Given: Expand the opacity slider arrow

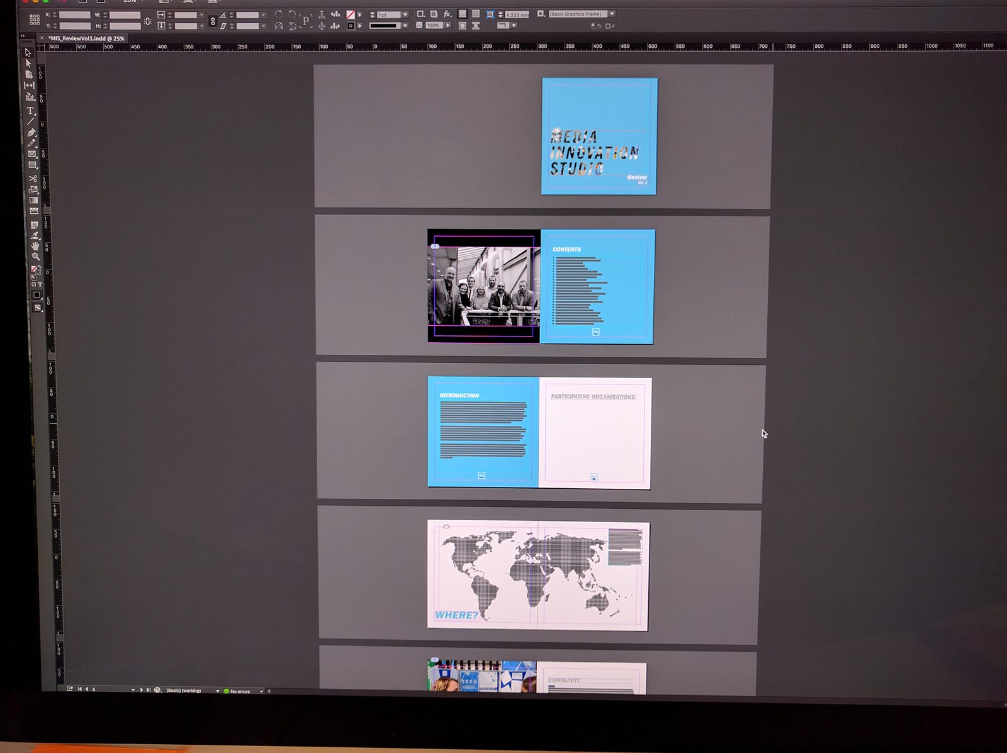Looking at the screenshot, I should click(x=448, y=25).
